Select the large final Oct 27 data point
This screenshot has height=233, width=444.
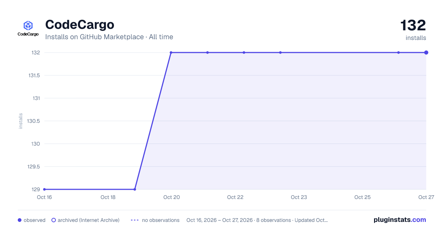[x=426, y=53]
